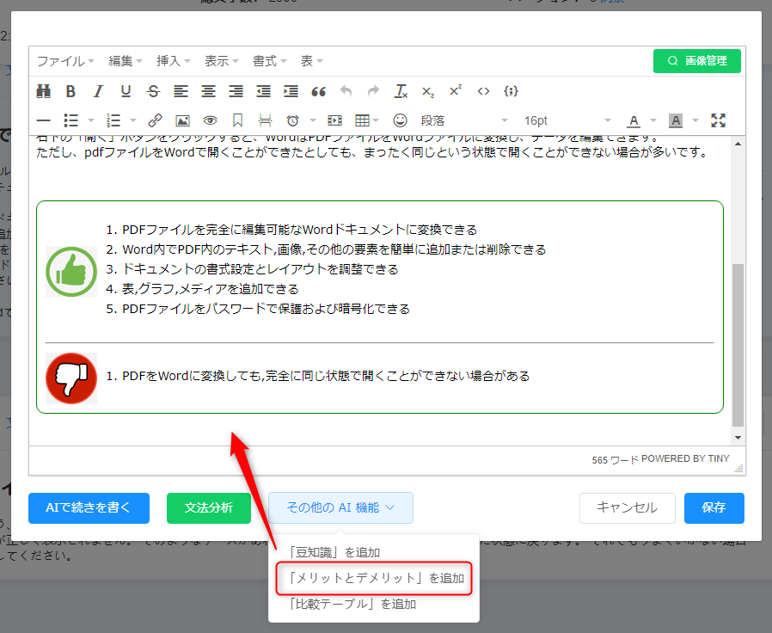Insert date and time

click(293, 120)
